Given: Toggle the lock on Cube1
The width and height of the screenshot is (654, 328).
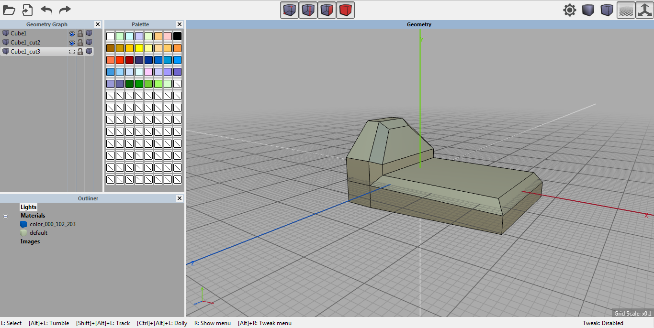Looking at the screenshot, I should click(x=80, y=33).
